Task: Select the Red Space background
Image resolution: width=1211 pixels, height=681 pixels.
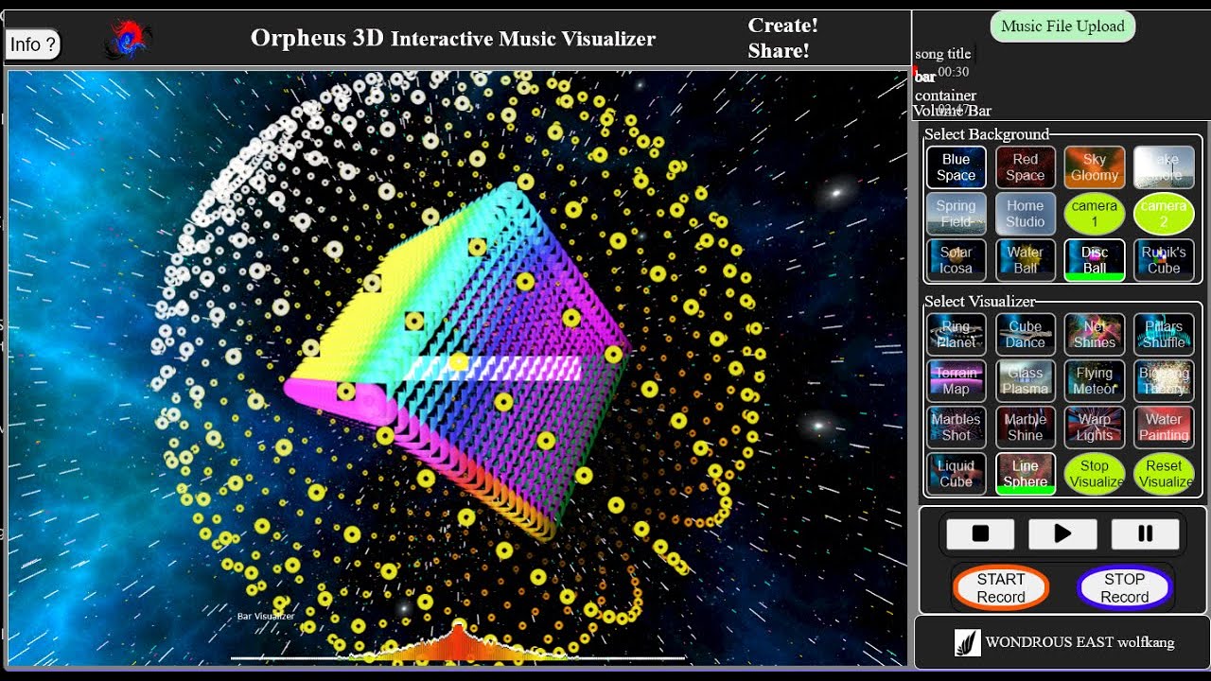Action: click(1025, 167)
